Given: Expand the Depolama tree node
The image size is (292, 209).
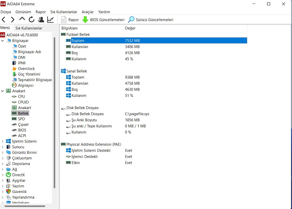Looking at the screenshot, I should 3,164.
